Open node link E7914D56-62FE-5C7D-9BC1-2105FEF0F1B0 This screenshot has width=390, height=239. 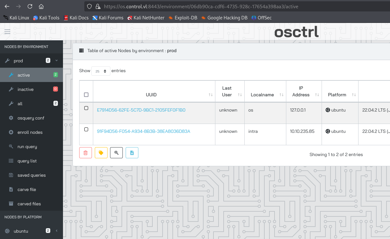coord(141,110)
